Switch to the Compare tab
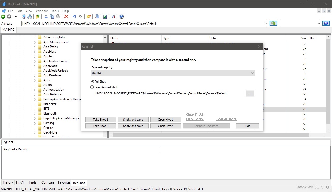Viewport: 332px width, 192px height. click(x=48, y=182)
